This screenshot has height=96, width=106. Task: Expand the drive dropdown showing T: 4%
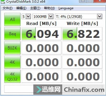[x=100, y=16]
